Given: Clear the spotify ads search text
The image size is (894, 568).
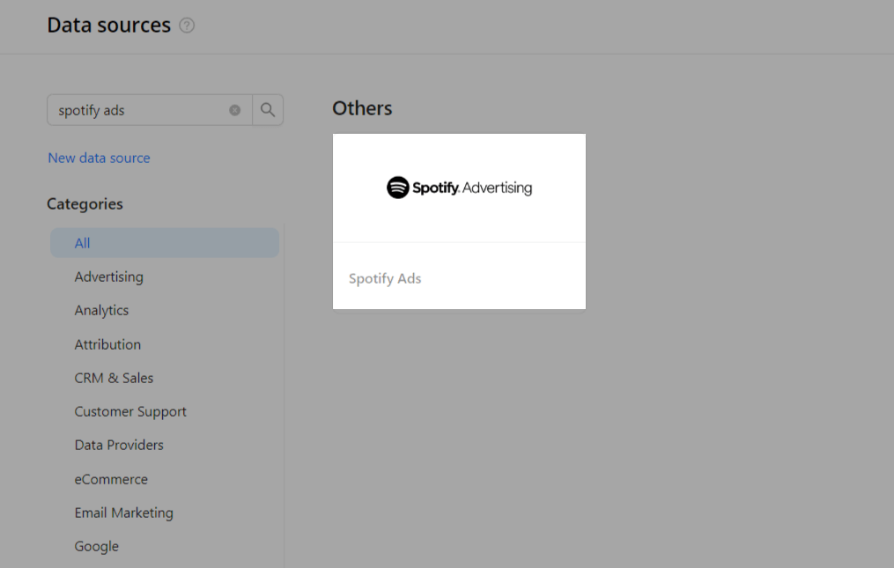Looking at the screenshot, I should click(235, 110).
